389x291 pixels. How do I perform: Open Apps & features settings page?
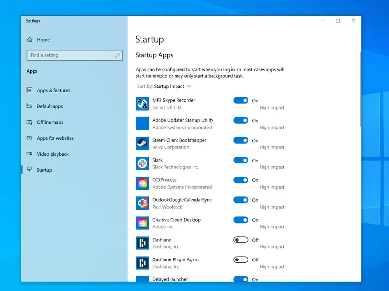pyautogui.click(x=53, y=90)
